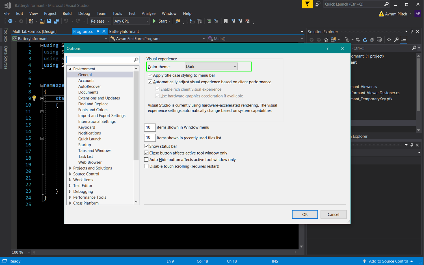Open the Analyze menu
424x265 pixels.
(x=149, y=13)
